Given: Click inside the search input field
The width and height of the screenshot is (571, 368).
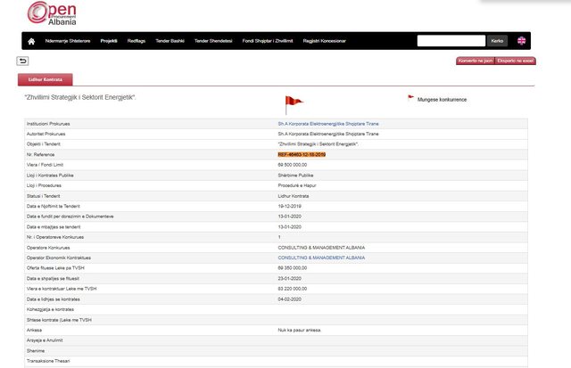Looking at the screenshot, I should point(451,41).
